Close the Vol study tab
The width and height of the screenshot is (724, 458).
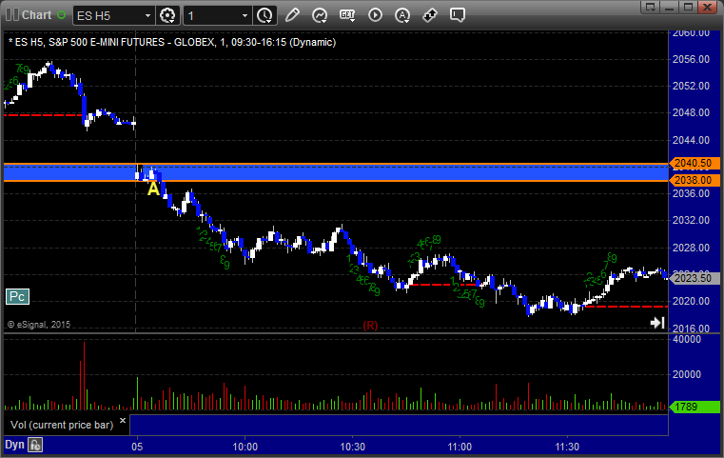tap(124, 418)
